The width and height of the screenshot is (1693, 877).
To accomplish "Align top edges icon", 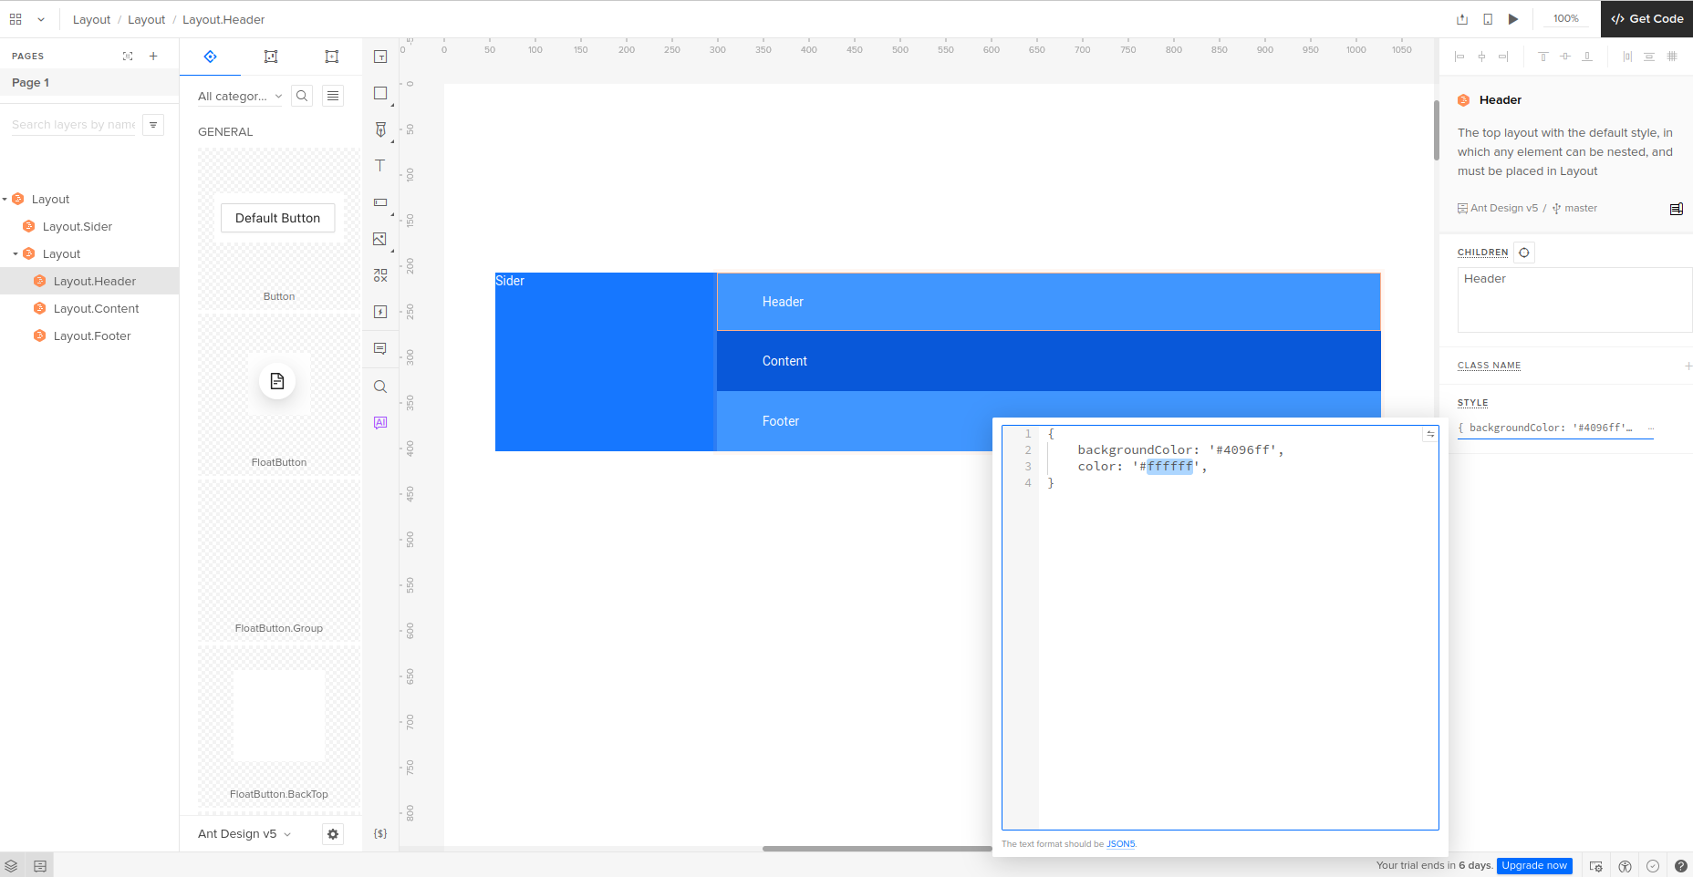I will point(1543,57).
